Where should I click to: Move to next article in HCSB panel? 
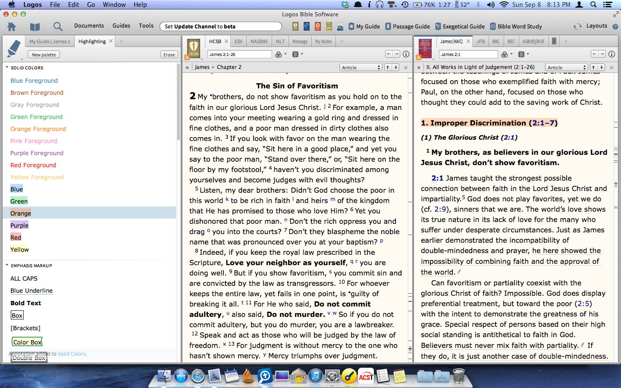[x=395, y=67]
